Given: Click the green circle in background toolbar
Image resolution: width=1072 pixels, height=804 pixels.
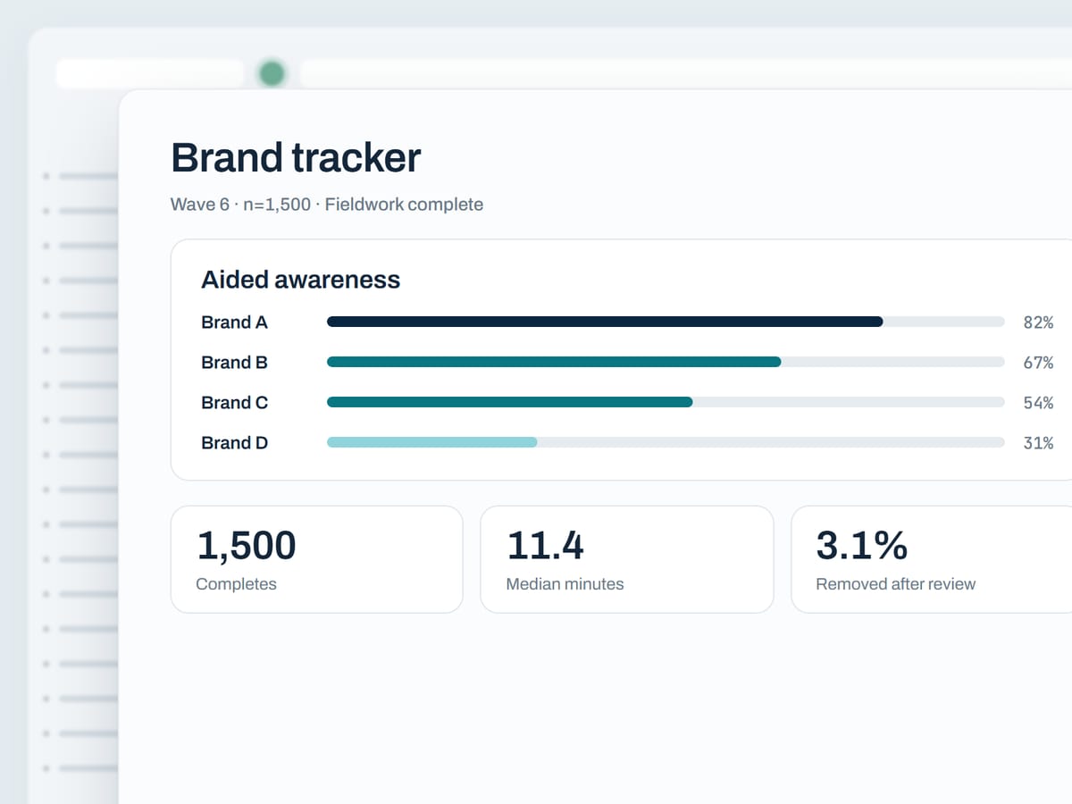Looking at the screenshot, I should point(272,73).
